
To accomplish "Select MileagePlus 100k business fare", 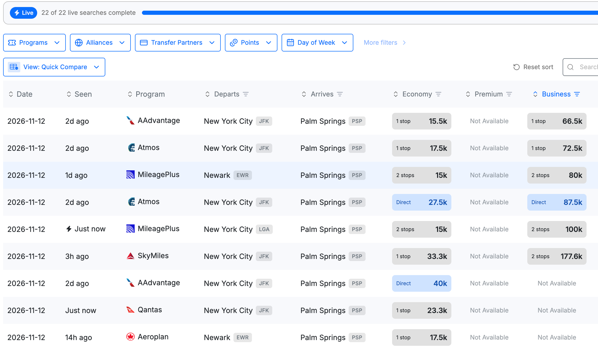I will pos(557,229).
